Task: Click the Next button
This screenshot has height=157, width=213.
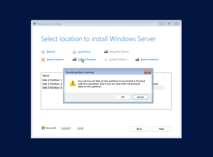Action: pos(161,129)
